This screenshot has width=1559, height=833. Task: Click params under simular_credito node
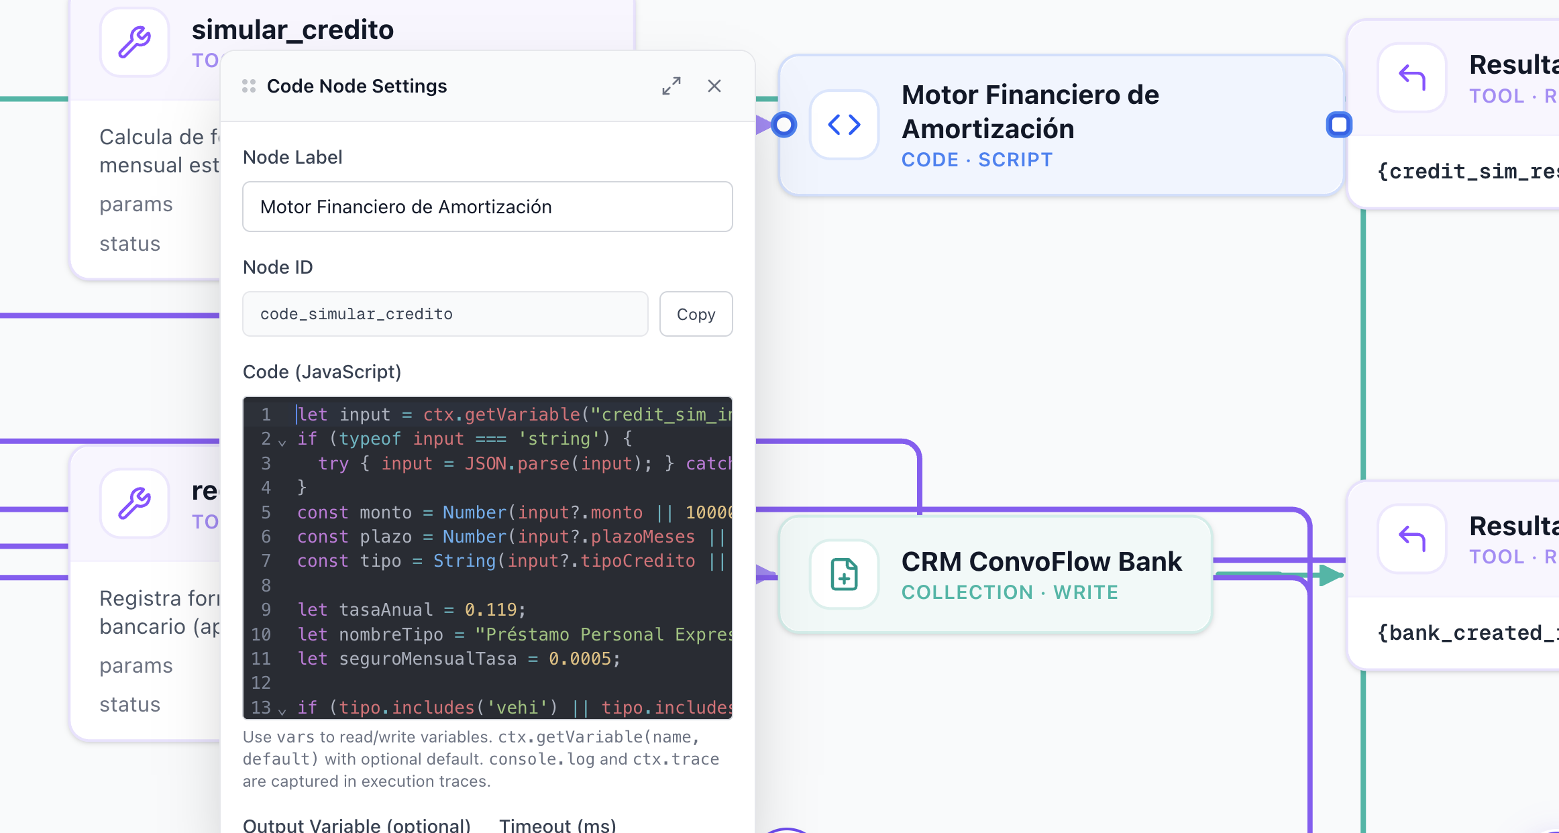[x=136, y=204]
